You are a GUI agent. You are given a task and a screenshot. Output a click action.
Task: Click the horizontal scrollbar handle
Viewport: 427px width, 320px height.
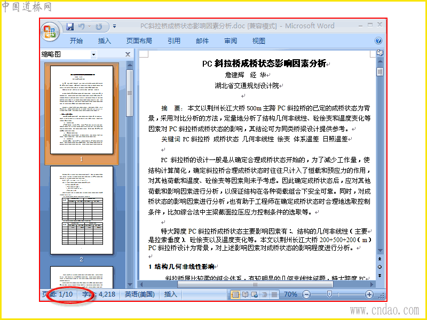point(255,284)
